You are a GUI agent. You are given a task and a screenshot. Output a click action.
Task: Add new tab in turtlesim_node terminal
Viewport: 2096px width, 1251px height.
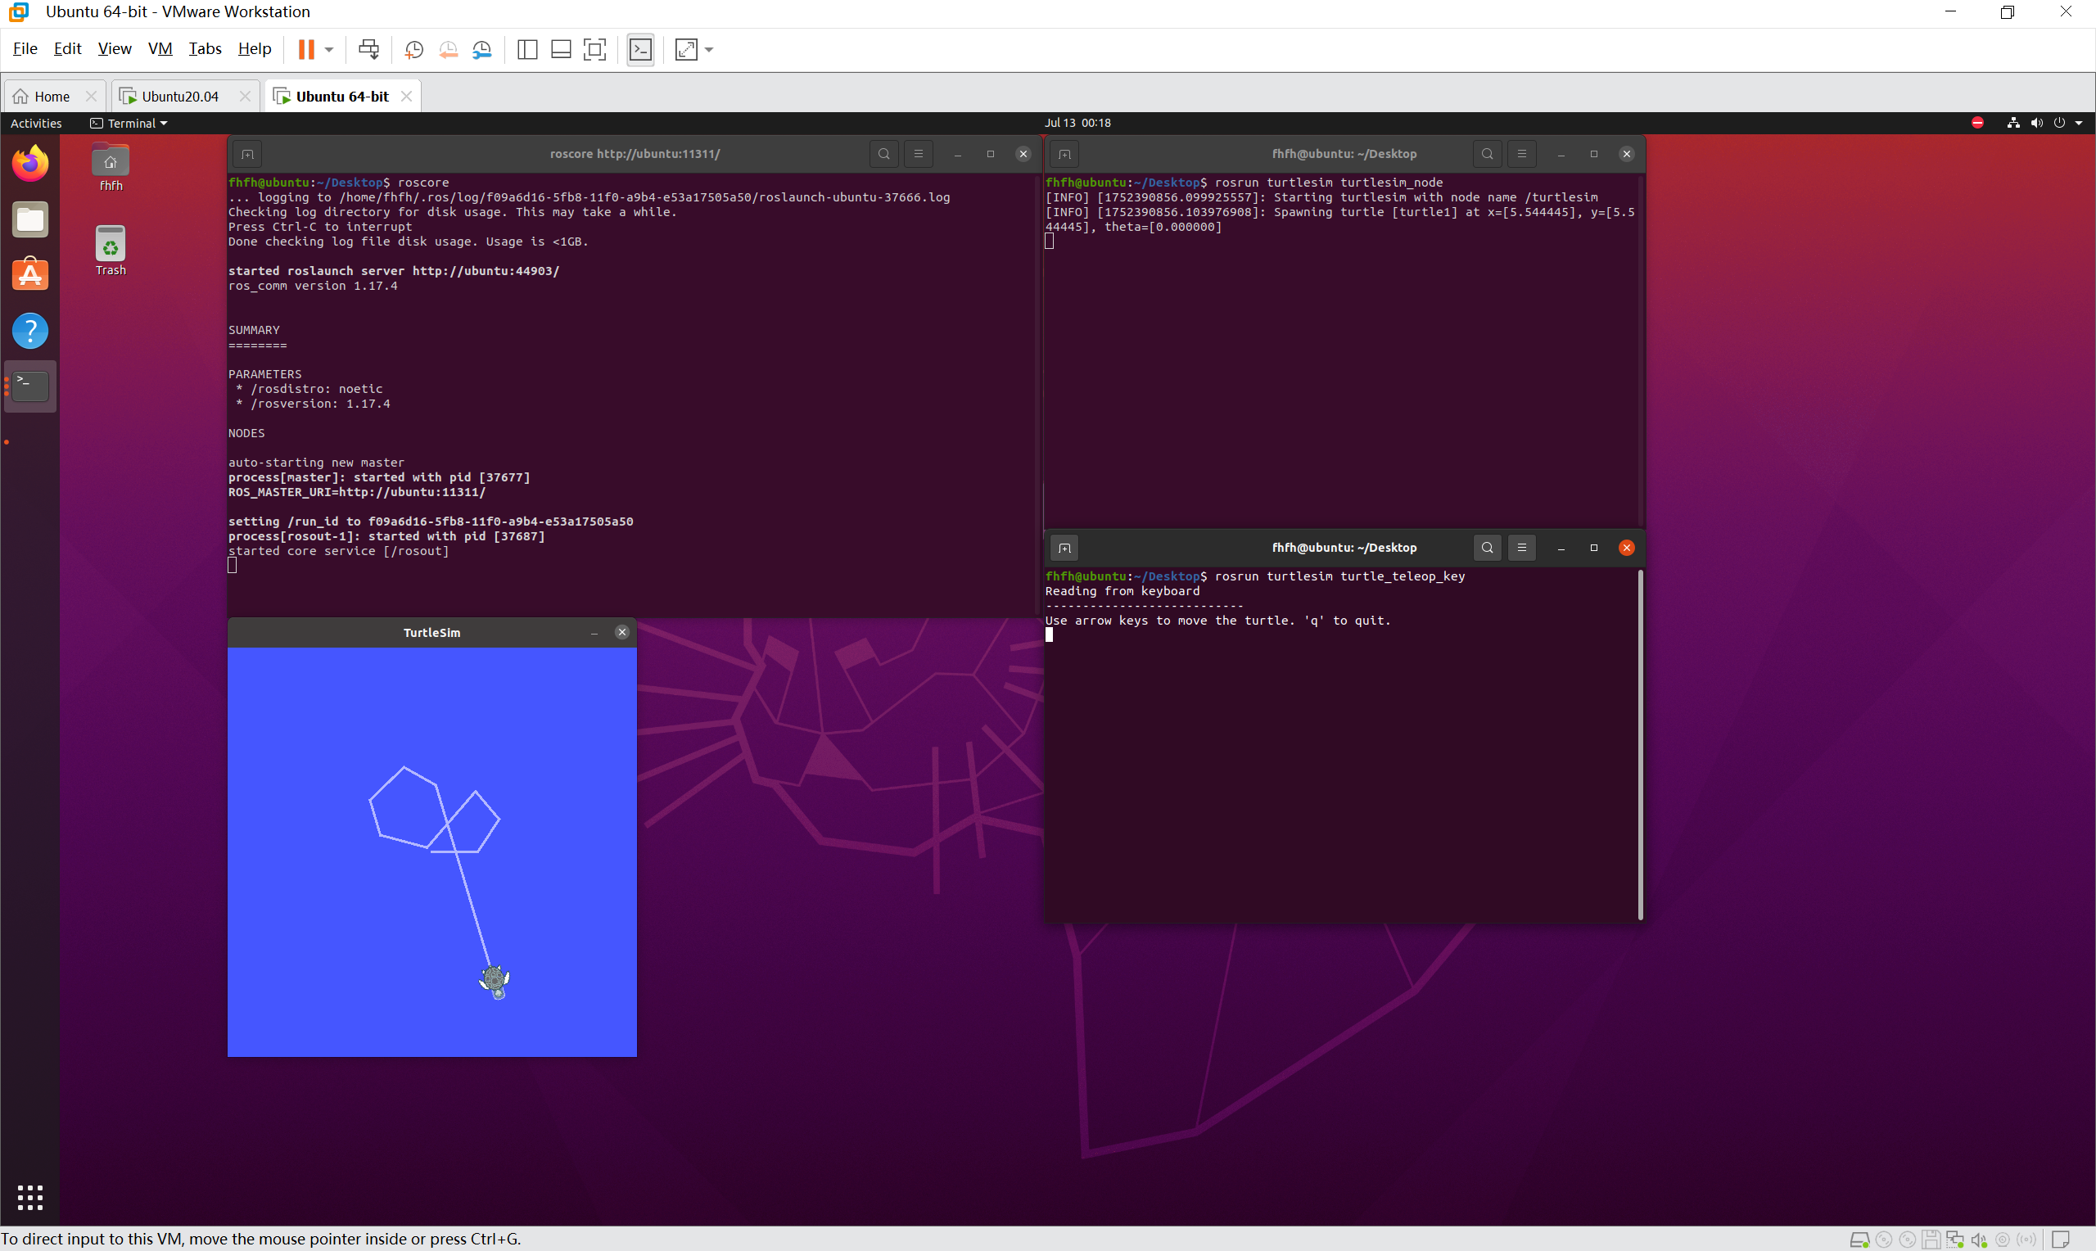1064,154
